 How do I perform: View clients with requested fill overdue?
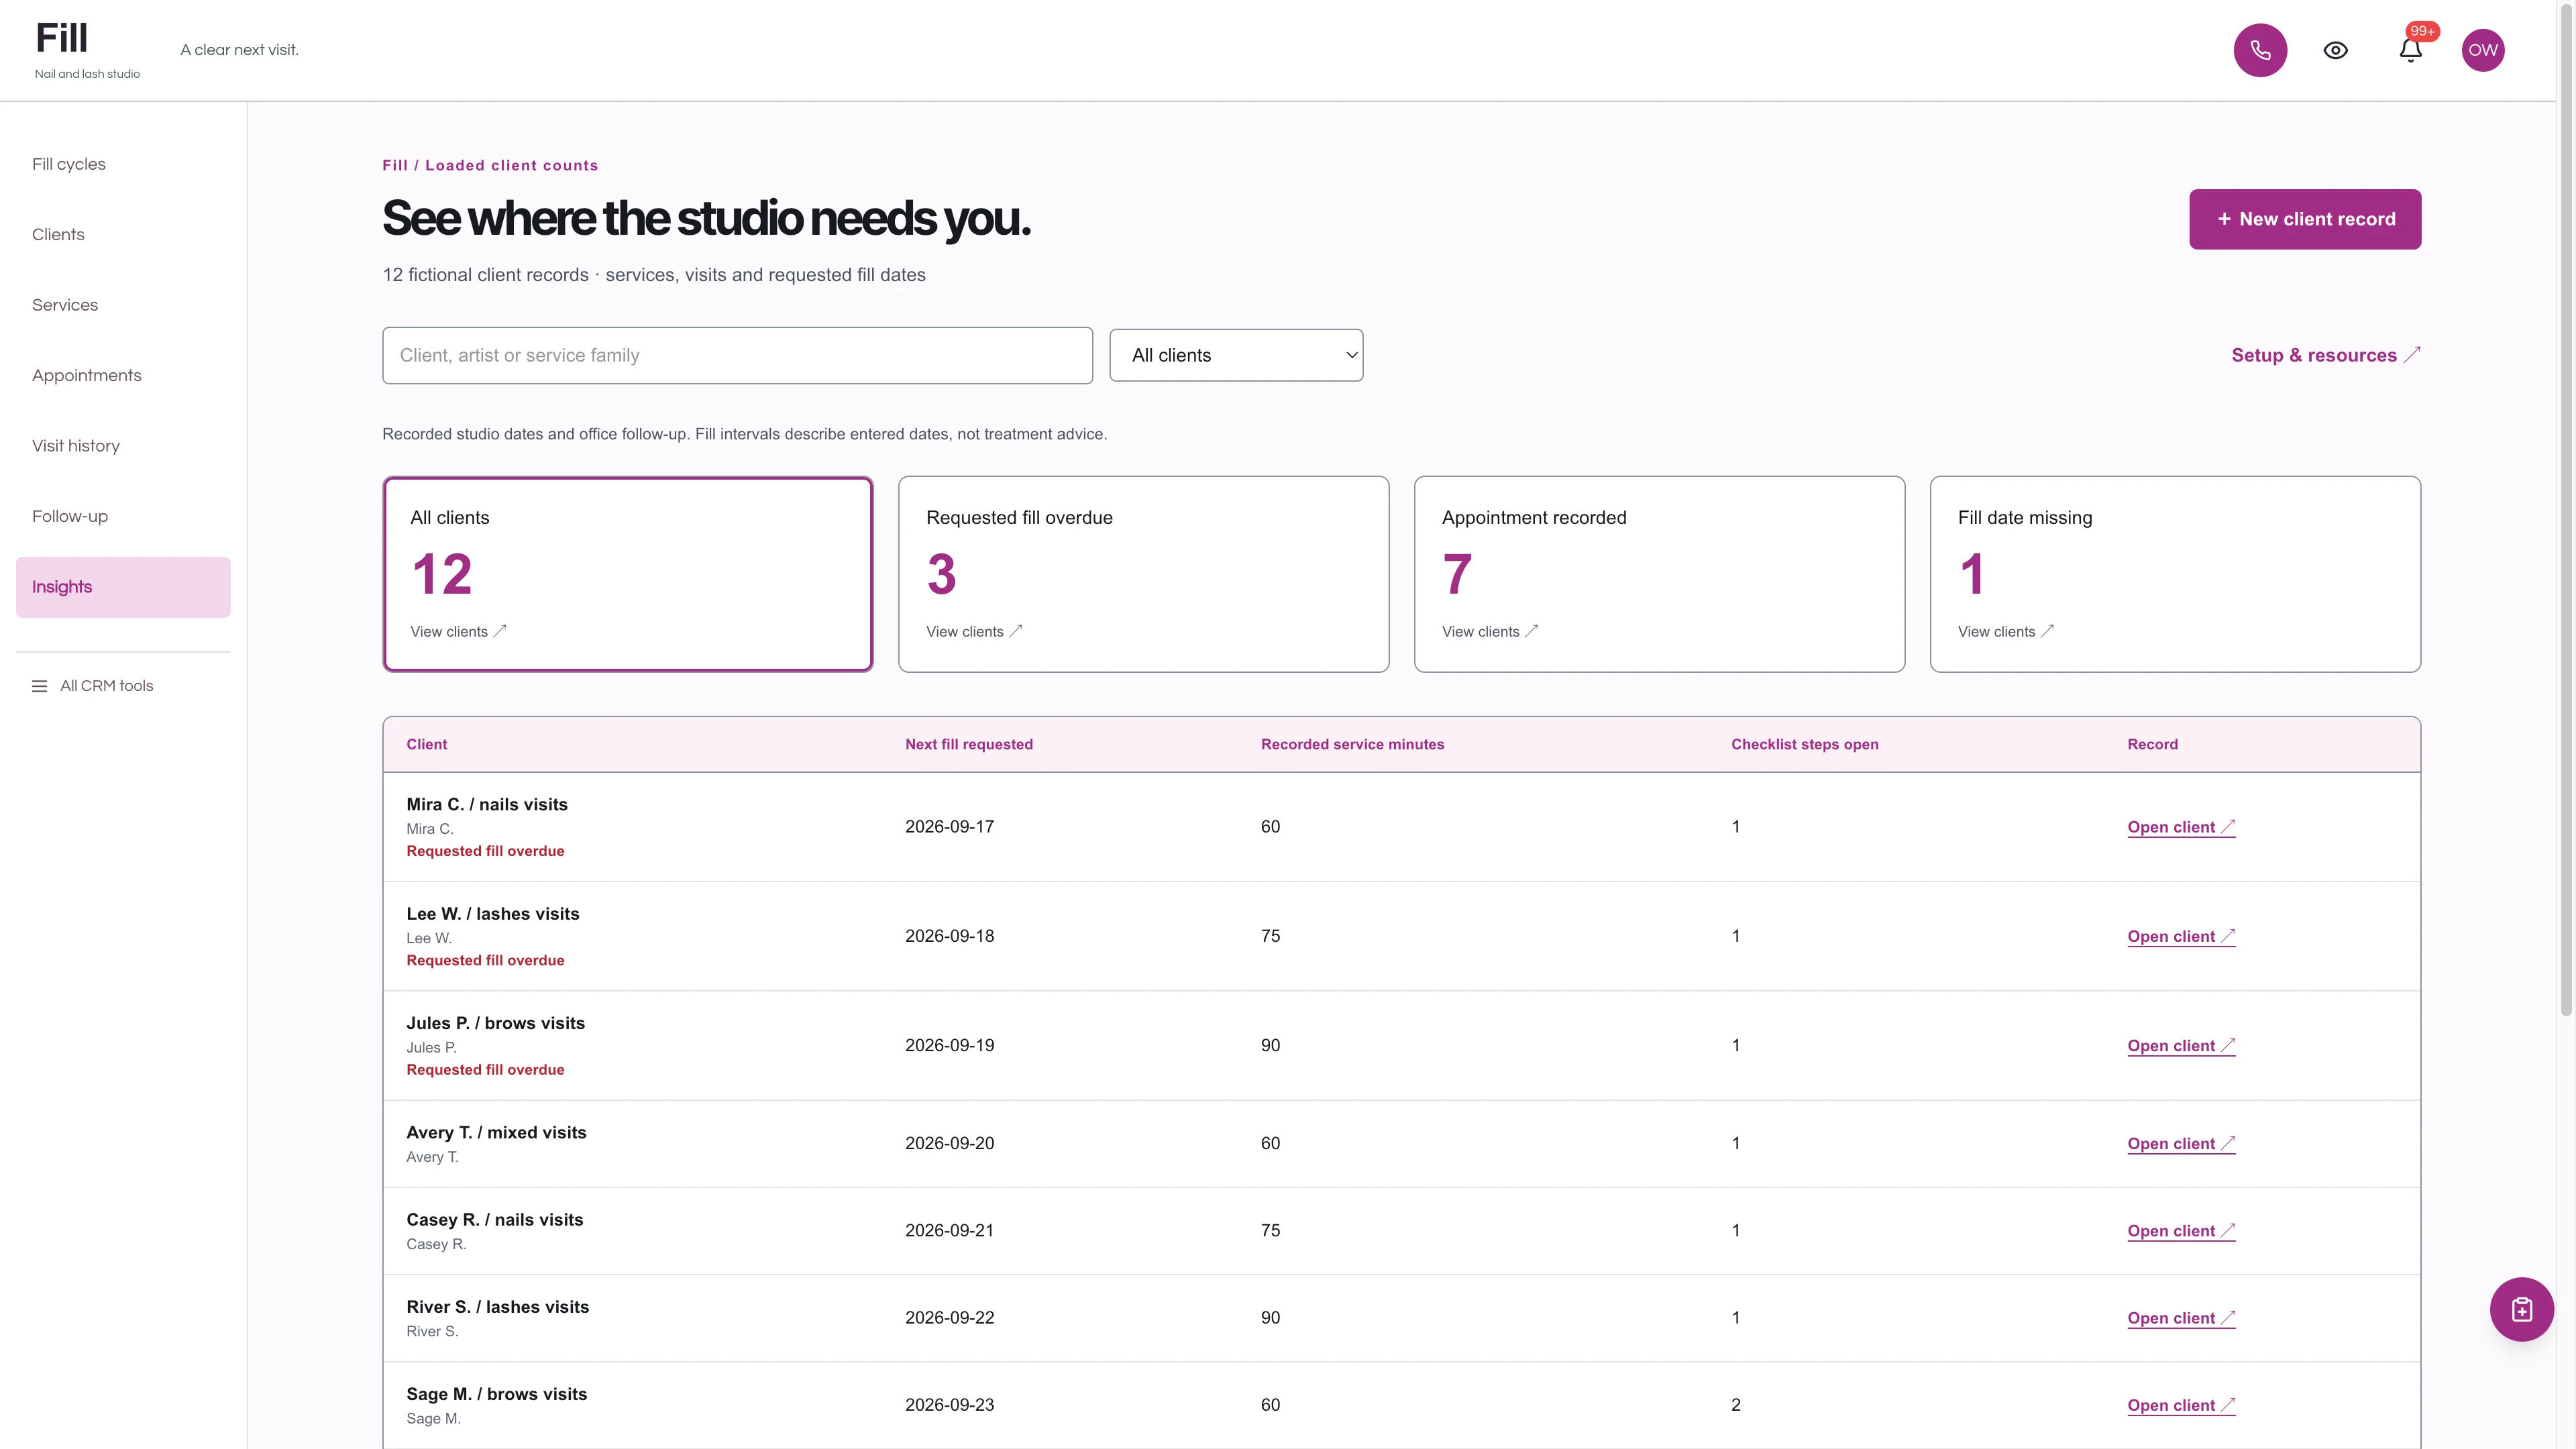1143,574
